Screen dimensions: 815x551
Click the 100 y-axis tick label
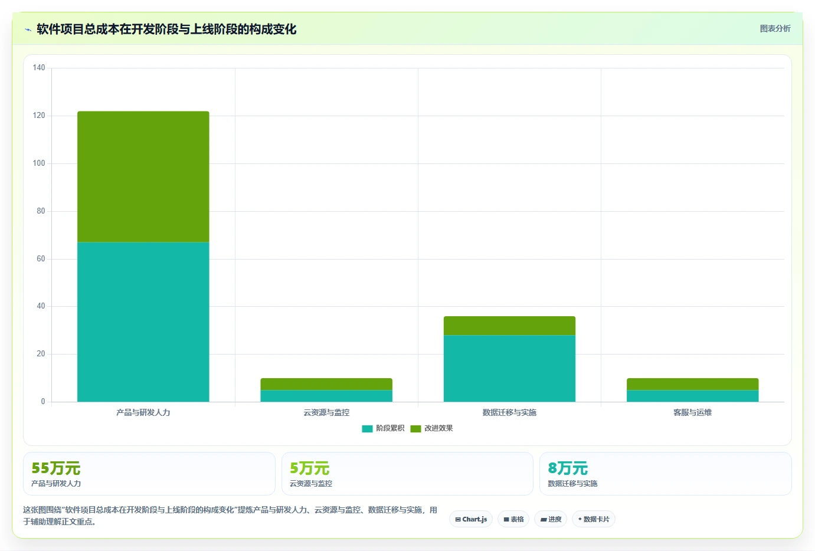39,163
